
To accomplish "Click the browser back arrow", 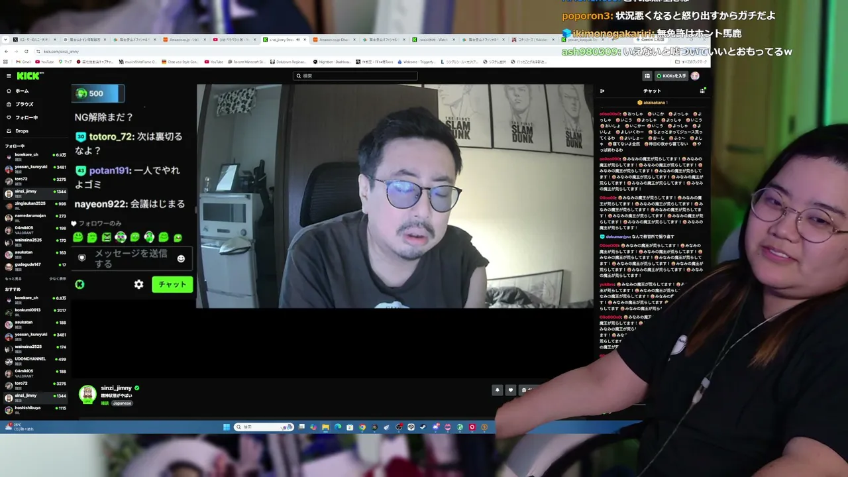I will 7,52.
